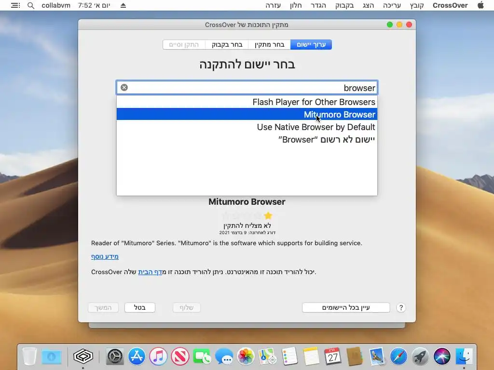Open the Trash in the Dock
The height and width of the screenshot is (370, 494).
point(29,357)
